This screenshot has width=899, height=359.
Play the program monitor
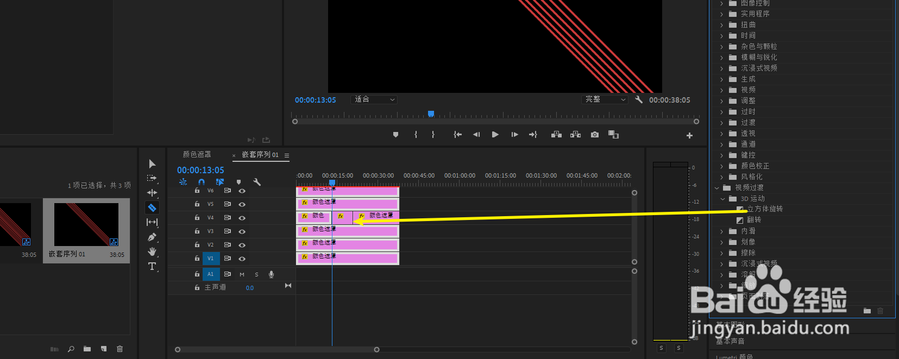point(495,135)
